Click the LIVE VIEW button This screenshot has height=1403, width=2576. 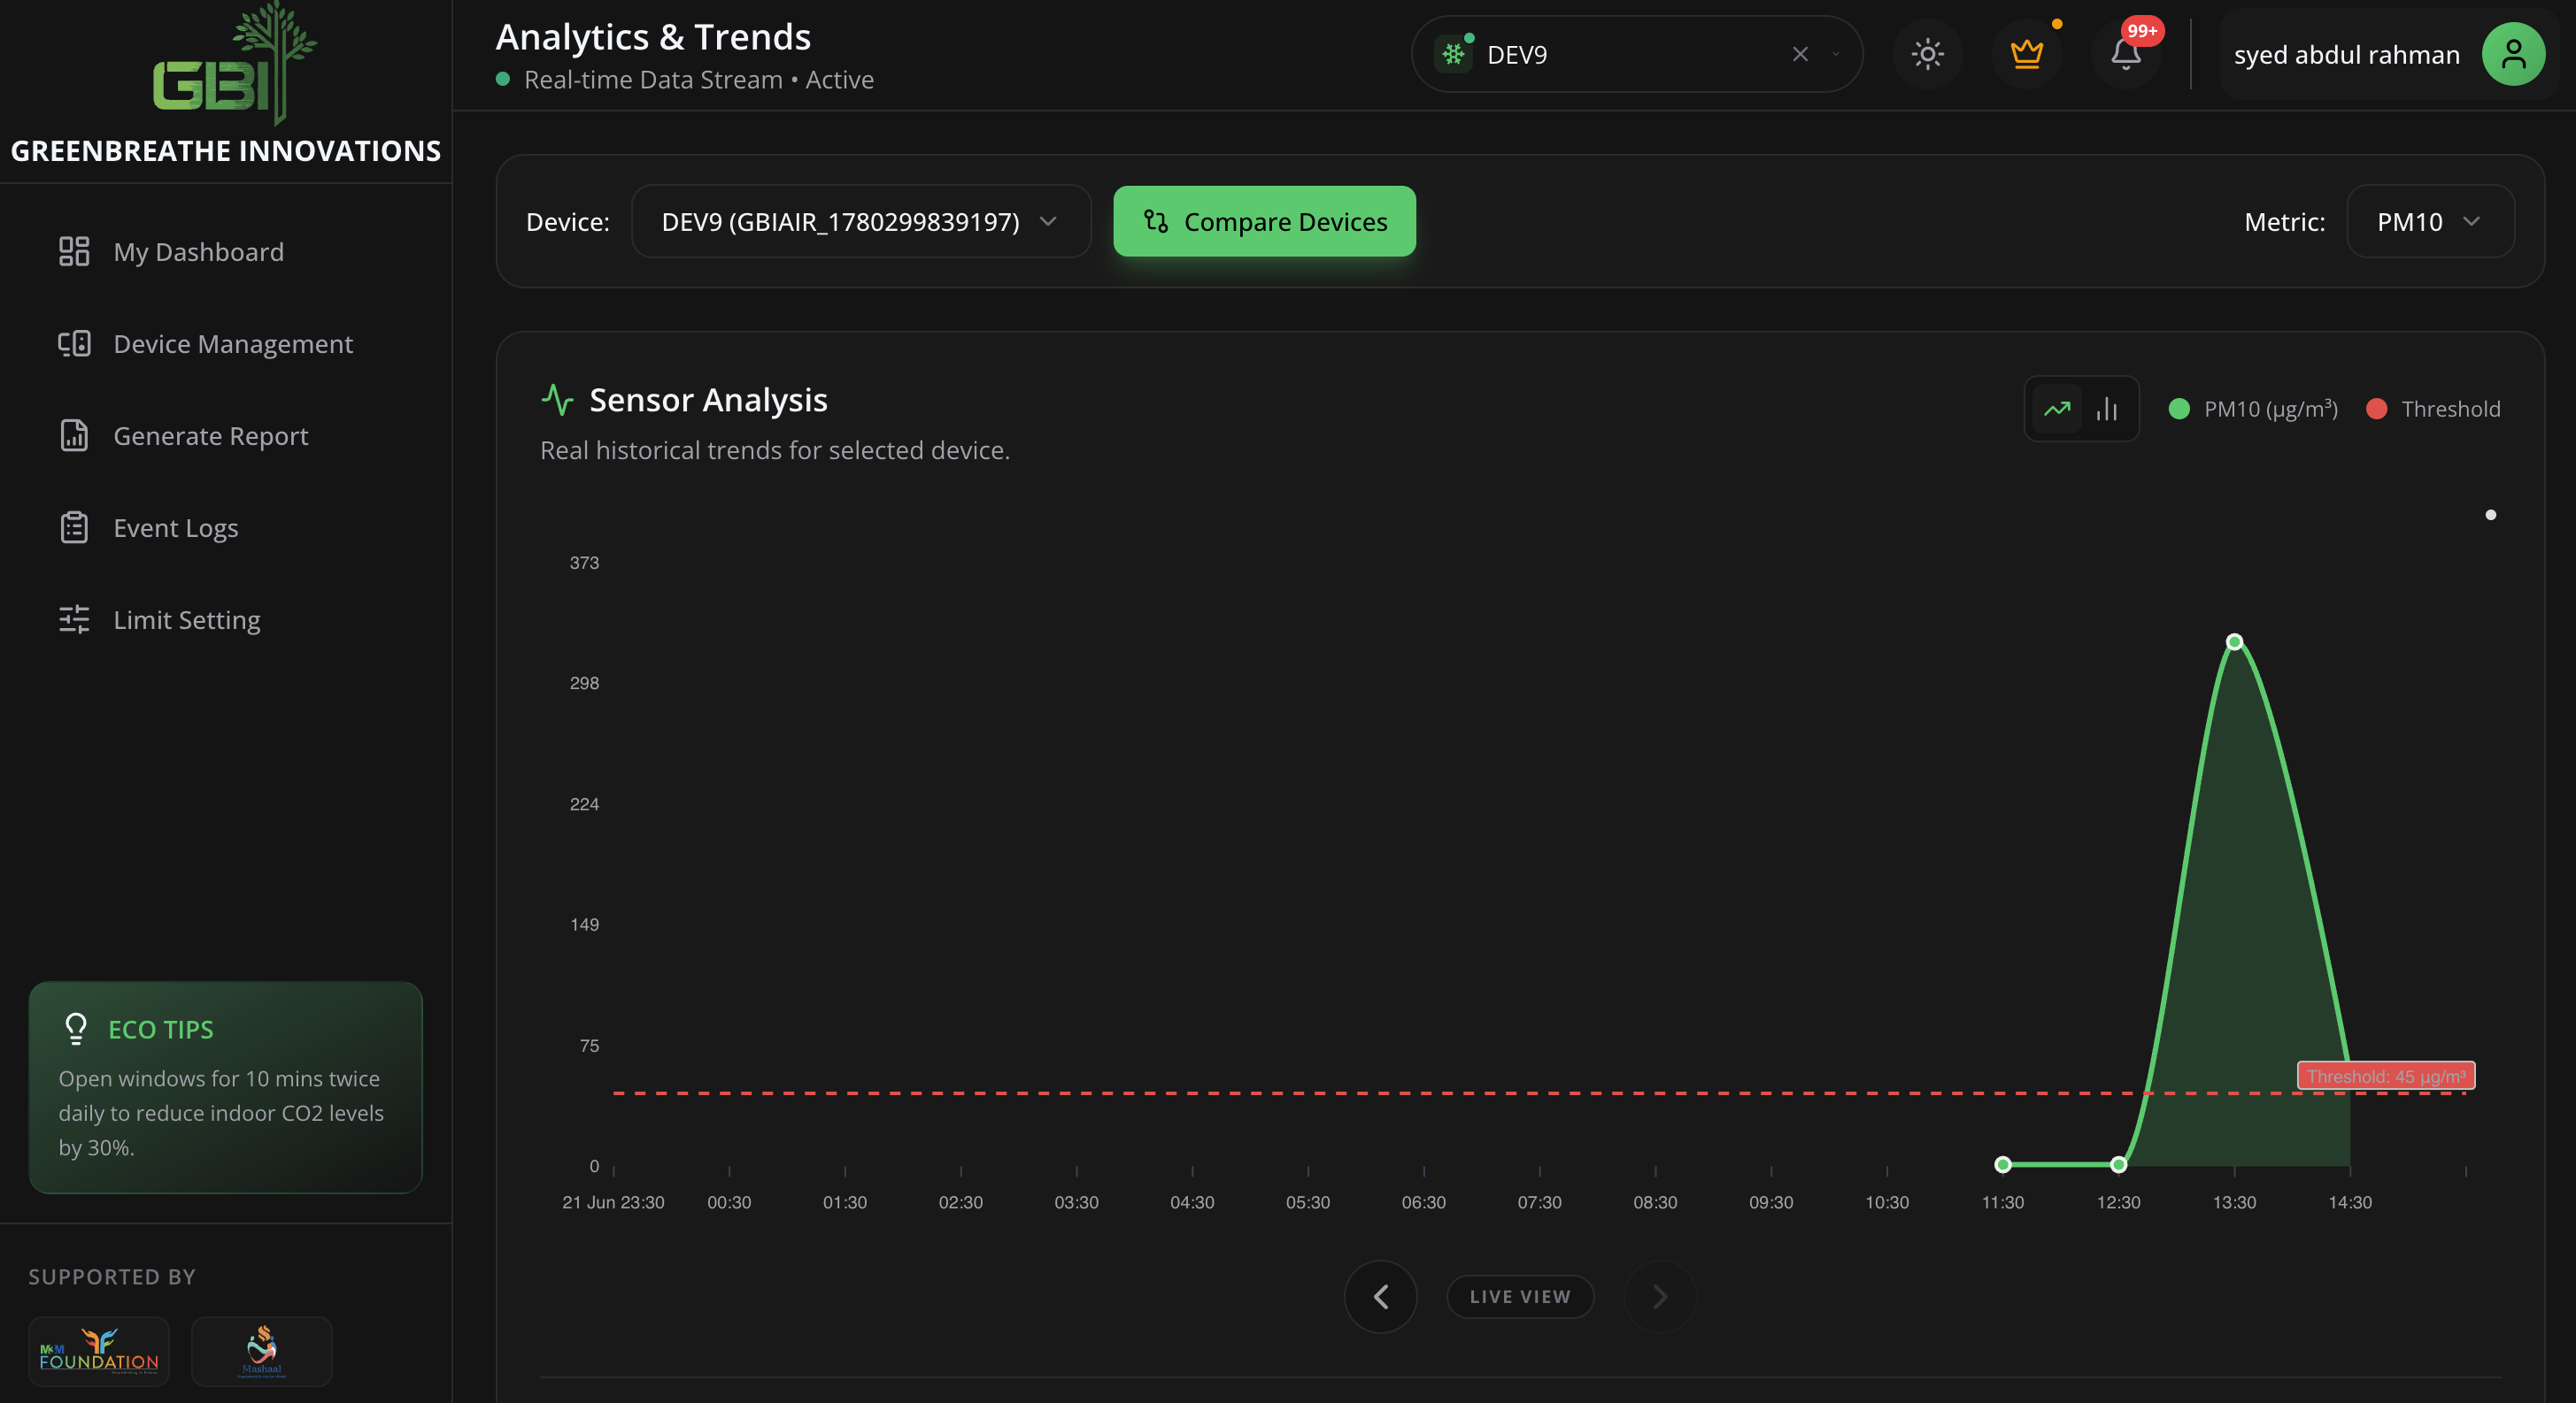pyautogui.click(x=1519, y=1296)
